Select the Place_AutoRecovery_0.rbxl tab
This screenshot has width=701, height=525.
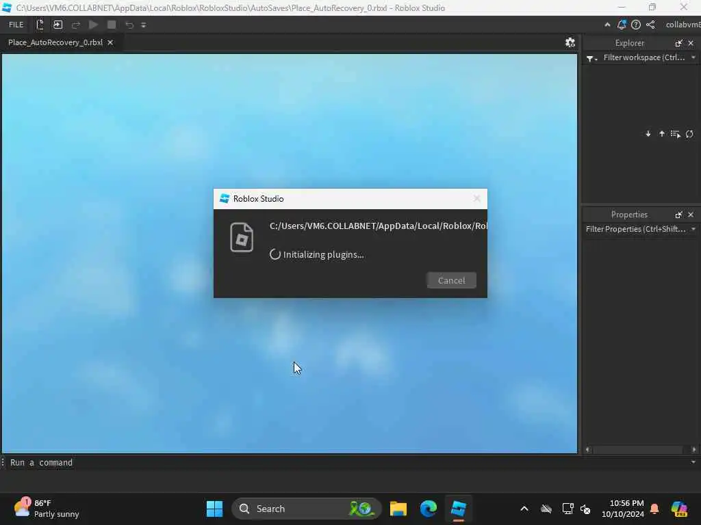click(55, 42)
